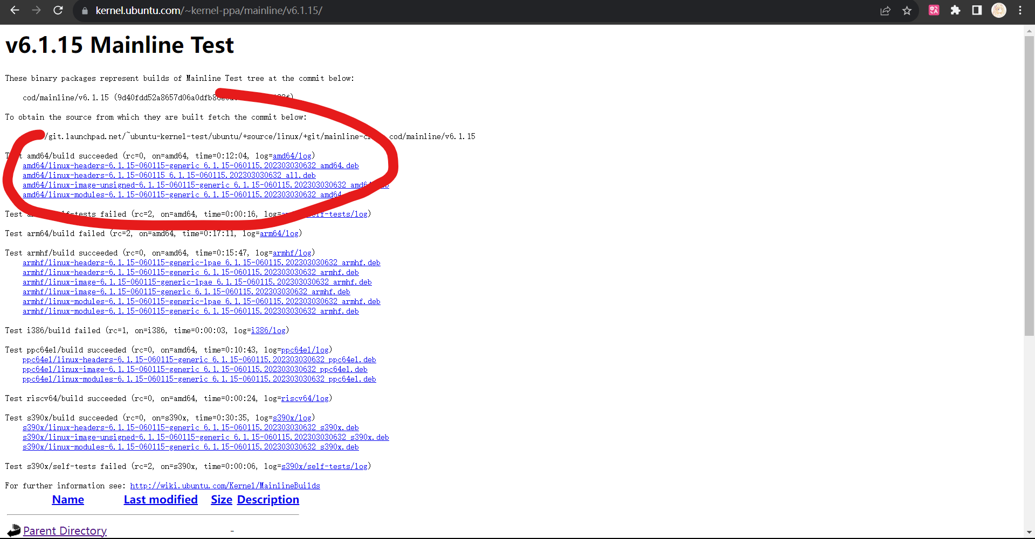Open the amd64/log build log
Image resolution: width=1035 pixels, height=539 pixels.
[292, 156]
